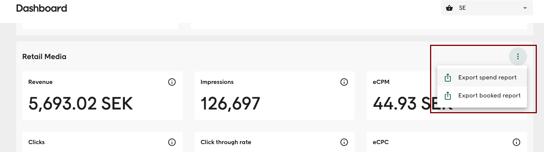Click the Retail Media section heading
Screen dimensions: 544x152
(44, 57)
